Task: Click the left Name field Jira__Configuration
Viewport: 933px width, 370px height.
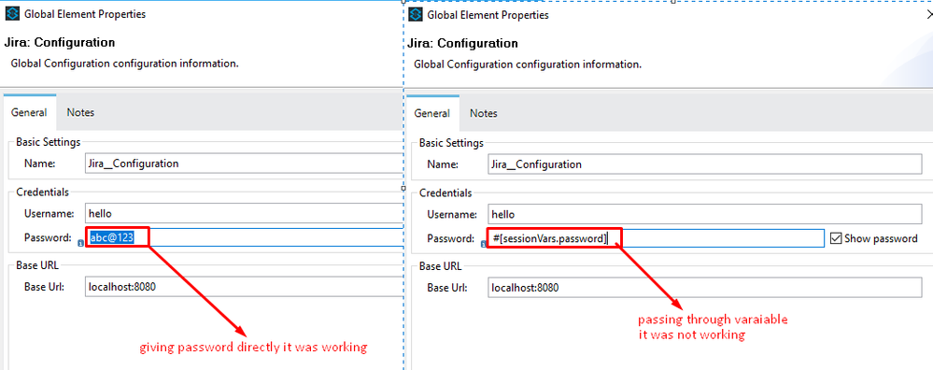Action: point(244,163)
